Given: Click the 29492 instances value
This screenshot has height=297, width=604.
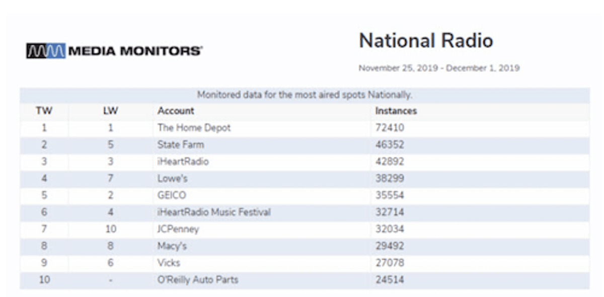Looking at the screenshot, I should pyautogui.click(x=390, y=246).
